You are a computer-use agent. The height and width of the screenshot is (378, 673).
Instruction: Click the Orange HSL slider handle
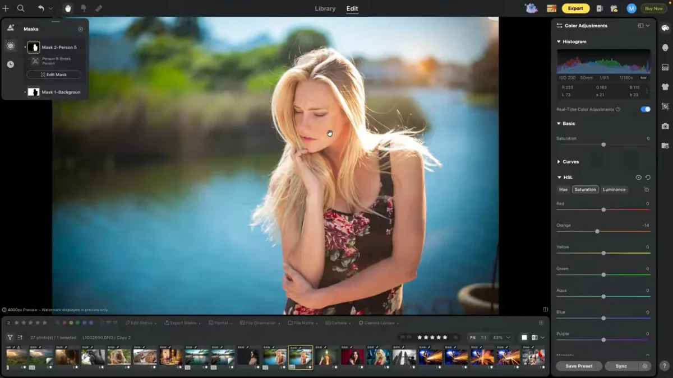[x=597, y=231]
